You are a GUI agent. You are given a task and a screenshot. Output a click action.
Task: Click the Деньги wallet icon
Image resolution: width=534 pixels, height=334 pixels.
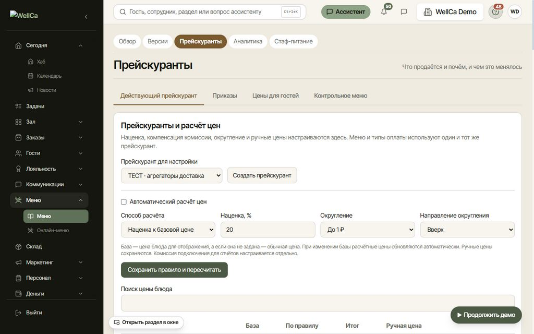tap(18, 293)
